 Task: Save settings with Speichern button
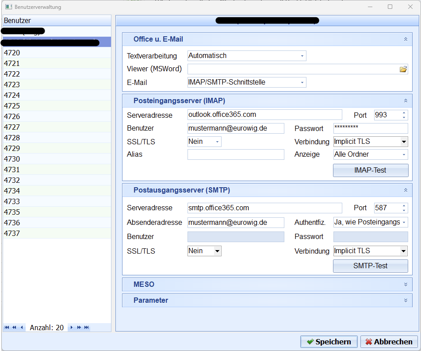329,342
